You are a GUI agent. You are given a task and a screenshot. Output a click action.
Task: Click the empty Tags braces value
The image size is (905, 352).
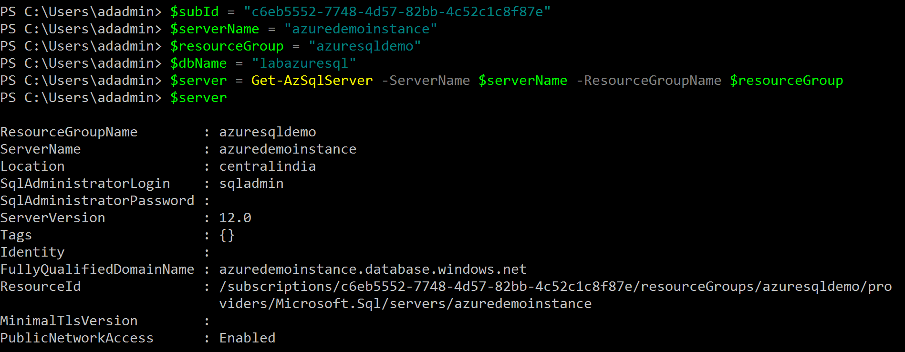click(227, 235)
